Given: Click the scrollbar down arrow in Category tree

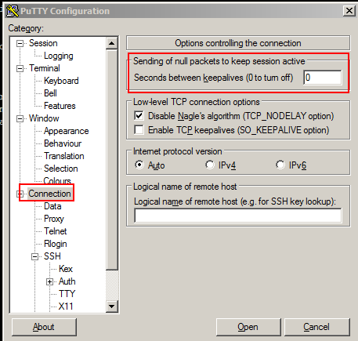Looking at the screenshot, I should coord(112,307).
